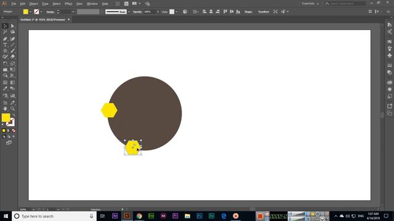Click taskbar search box
Viewport: 394px width, 221px height.
tap(54, 216)
